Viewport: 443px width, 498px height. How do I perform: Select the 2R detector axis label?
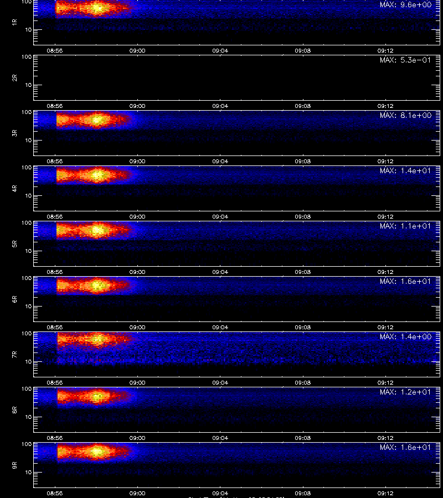tap(14, 78)
